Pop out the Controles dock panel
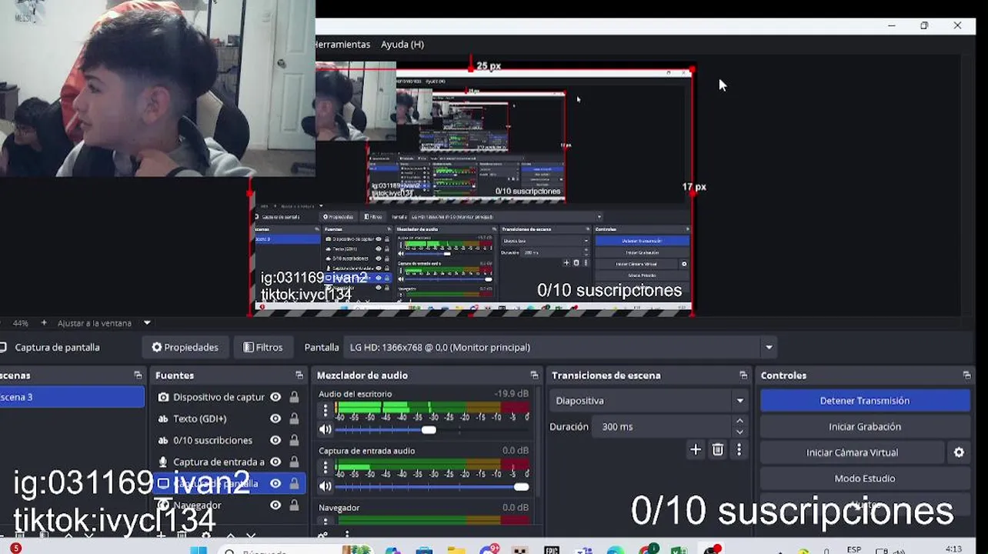 (966, 375)
